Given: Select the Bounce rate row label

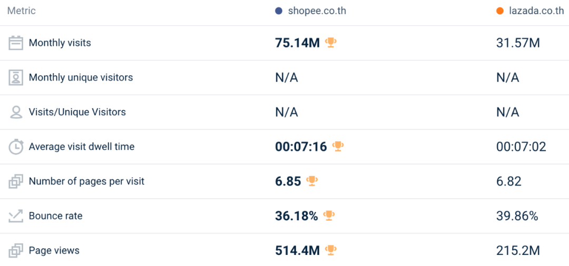Looking at the screenshot, I should (55, 216).
